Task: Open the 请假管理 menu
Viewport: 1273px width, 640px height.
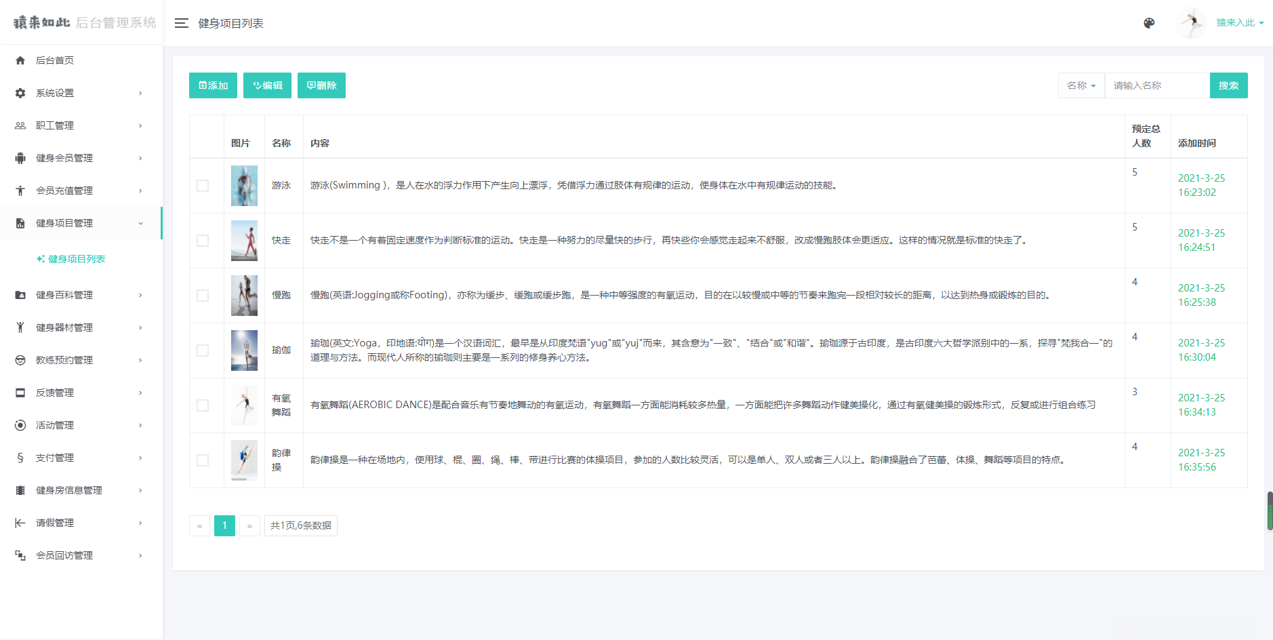Action: pyautogui.click(x=81, y=523)
